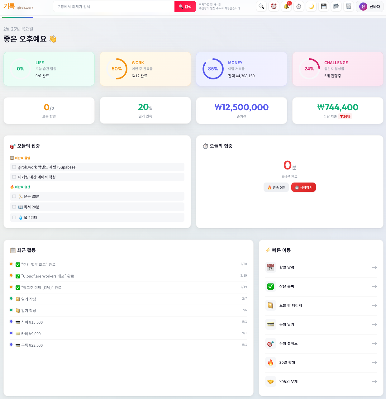Image resolution: width=386 pixels, height=399 pixels.
Task: Click the alarm clock reminder icon
Action: 274,6
